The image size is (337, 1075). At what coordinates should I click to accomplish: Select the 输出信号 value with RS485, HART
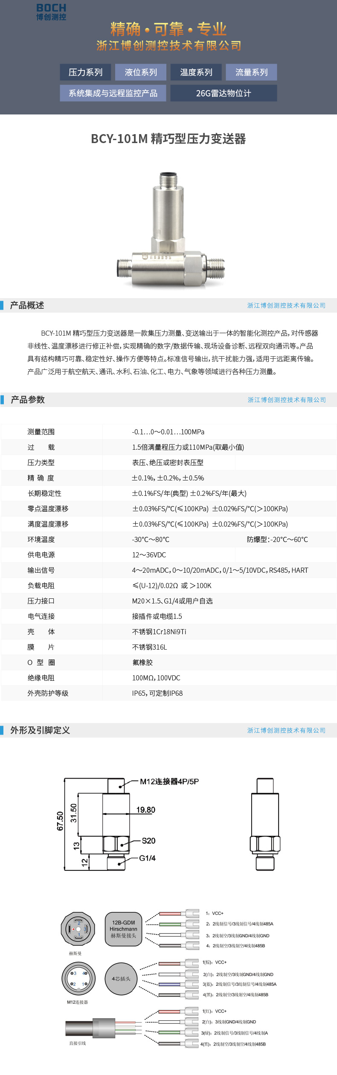(x=220, y=570)
